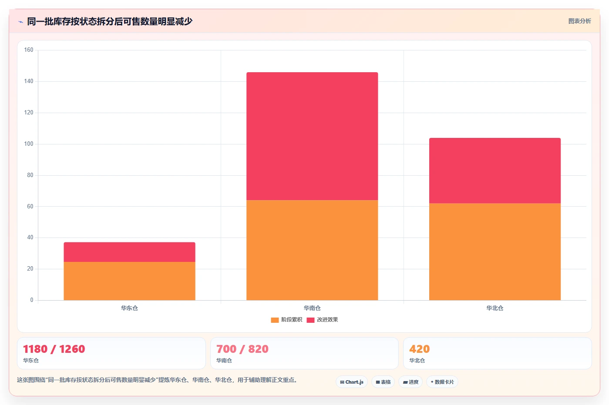The image size is (609, 405).
Task: Click the orange 华东仓 bar segment
Action: (x=129, y=281)
